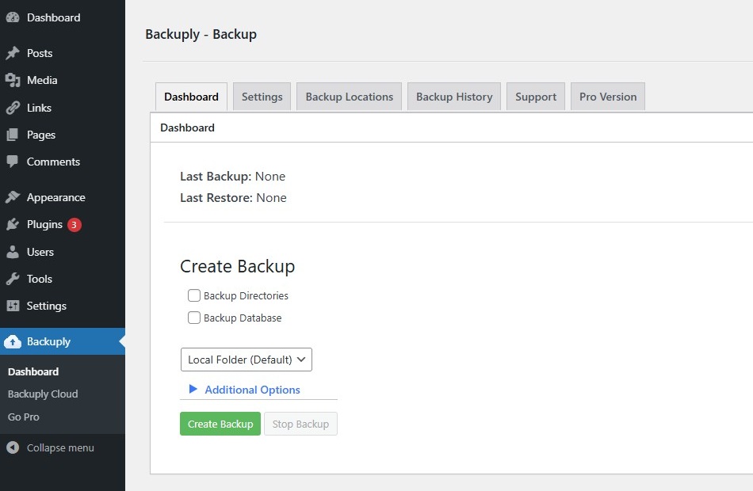The width and height of the screenshot is (753, 491).
Task: Enable the Backup Directories checkbox
Action: pyautogui.click(x=194, y=295)
